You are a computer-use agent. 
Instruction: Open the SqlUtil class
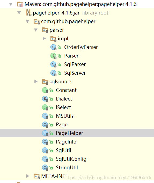[x=63, y=150]
